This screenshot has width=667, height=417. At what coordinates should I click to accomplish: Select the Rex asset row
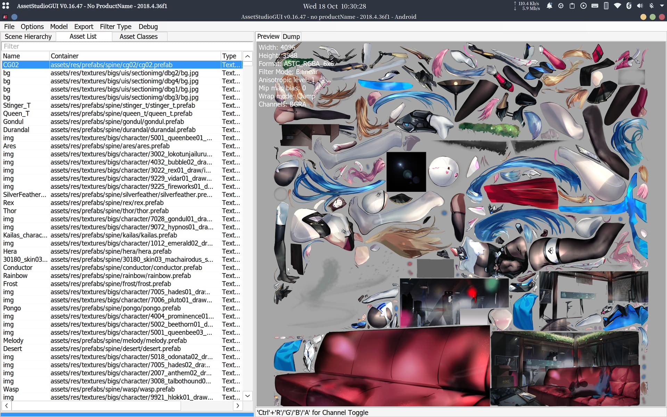click(x=122, y=203)
